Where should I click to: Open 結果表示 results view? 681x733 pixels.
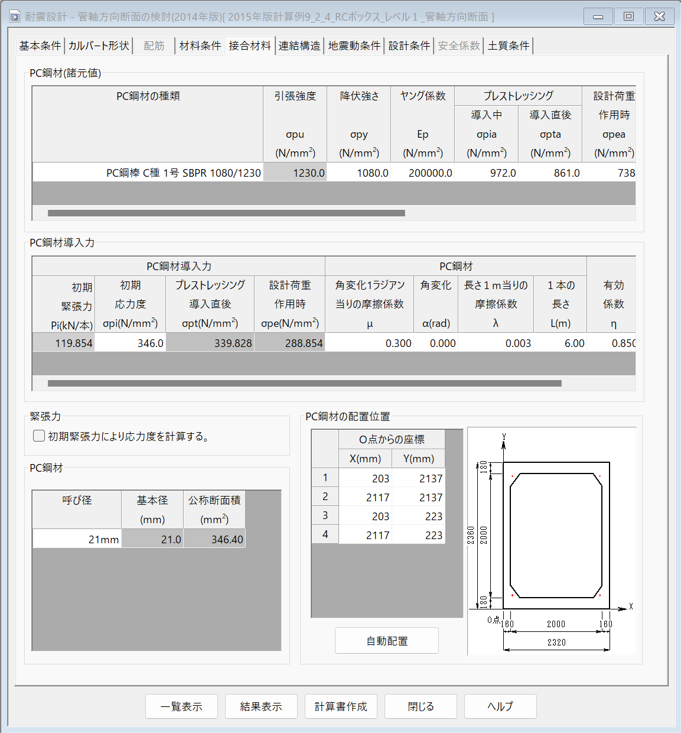pyautogui.click(x=261, y=706)
